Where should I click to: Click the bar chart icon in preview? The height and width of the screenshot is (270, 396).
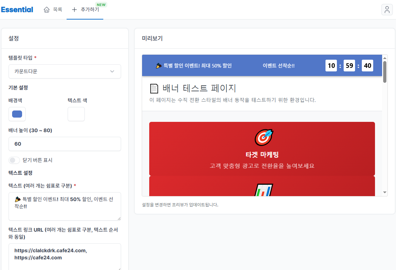264,190
